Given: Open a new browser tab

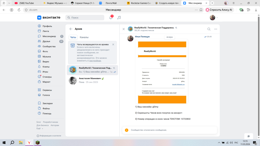Looking at the screenshot, I should [x=212, y=3].
